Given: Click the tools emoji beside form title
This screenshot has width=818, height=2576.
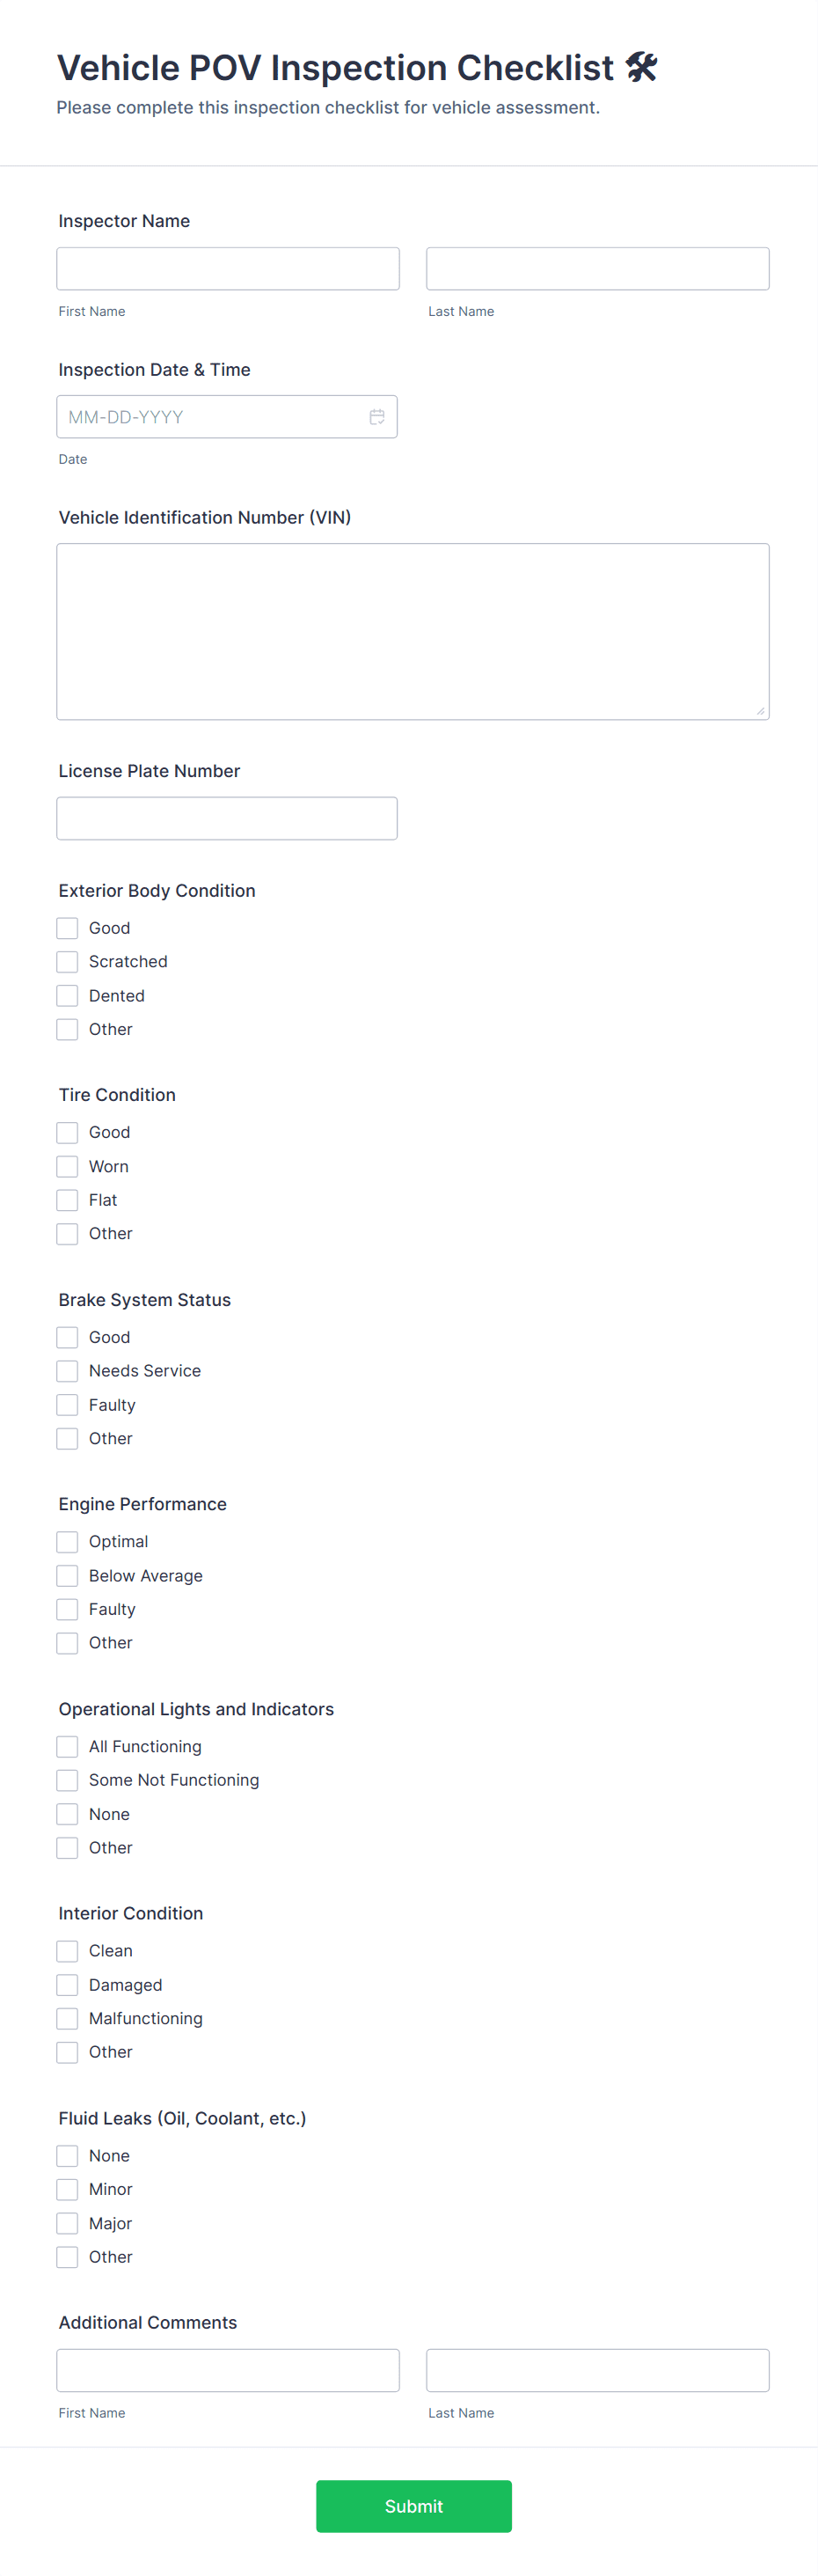Looking at the screenshot, I should pyautogui.click(x=641, y=67).
